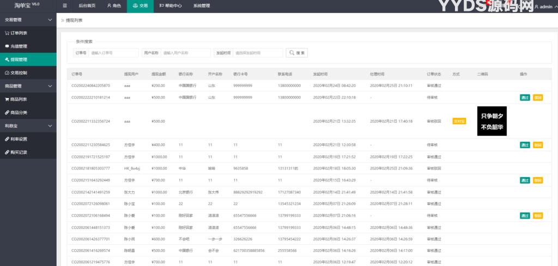Approve order CO2002222210181214 with 通过 button

pos(525,98)
